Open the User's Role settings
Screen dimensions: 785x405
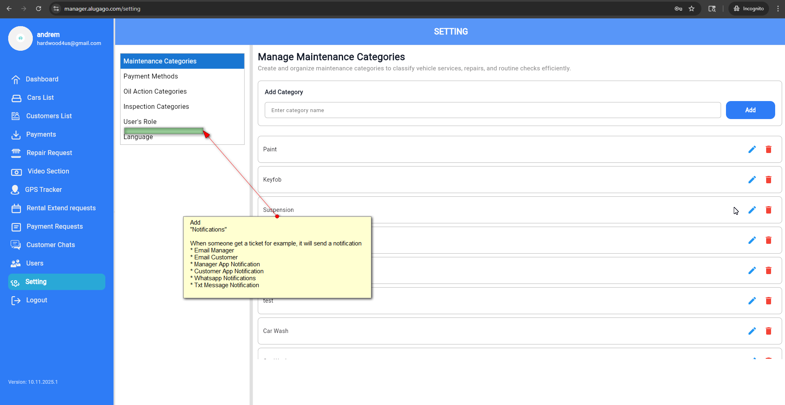click(x=140, y=122)
